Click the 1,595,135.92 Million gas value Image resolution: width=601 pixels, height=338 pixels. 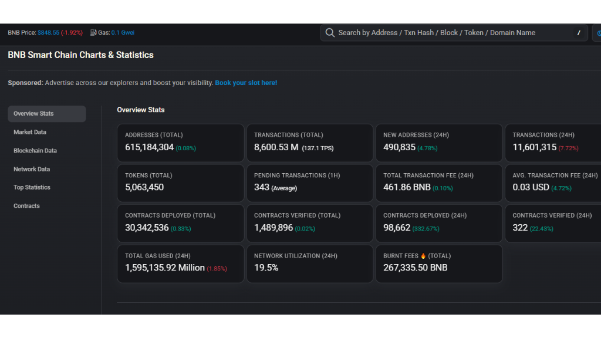coord(165,268)
